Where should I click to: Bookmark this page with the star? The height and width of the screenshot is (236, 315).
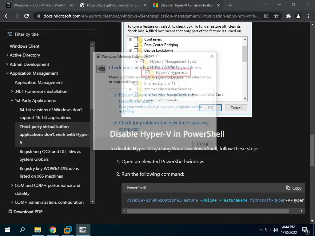point(276,16)
